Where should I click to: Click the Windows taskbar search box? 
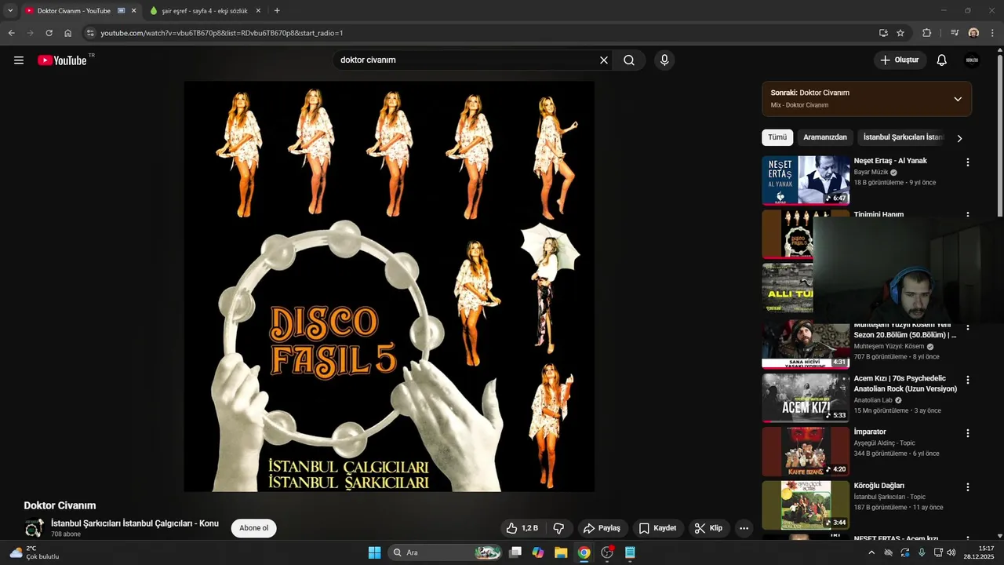point(446,552)
